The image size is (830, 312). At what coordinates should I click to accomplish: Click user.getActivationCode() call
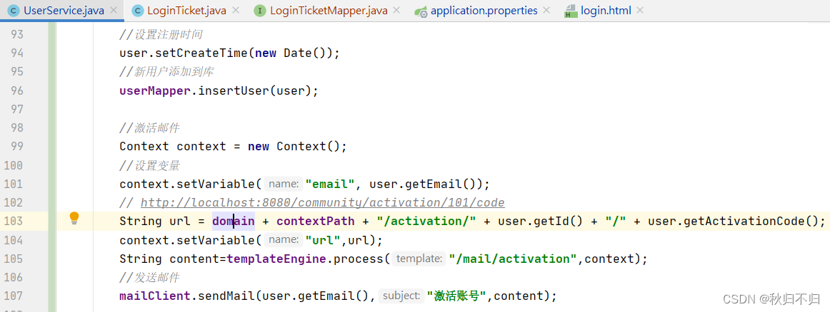click(x=733, y=221)
